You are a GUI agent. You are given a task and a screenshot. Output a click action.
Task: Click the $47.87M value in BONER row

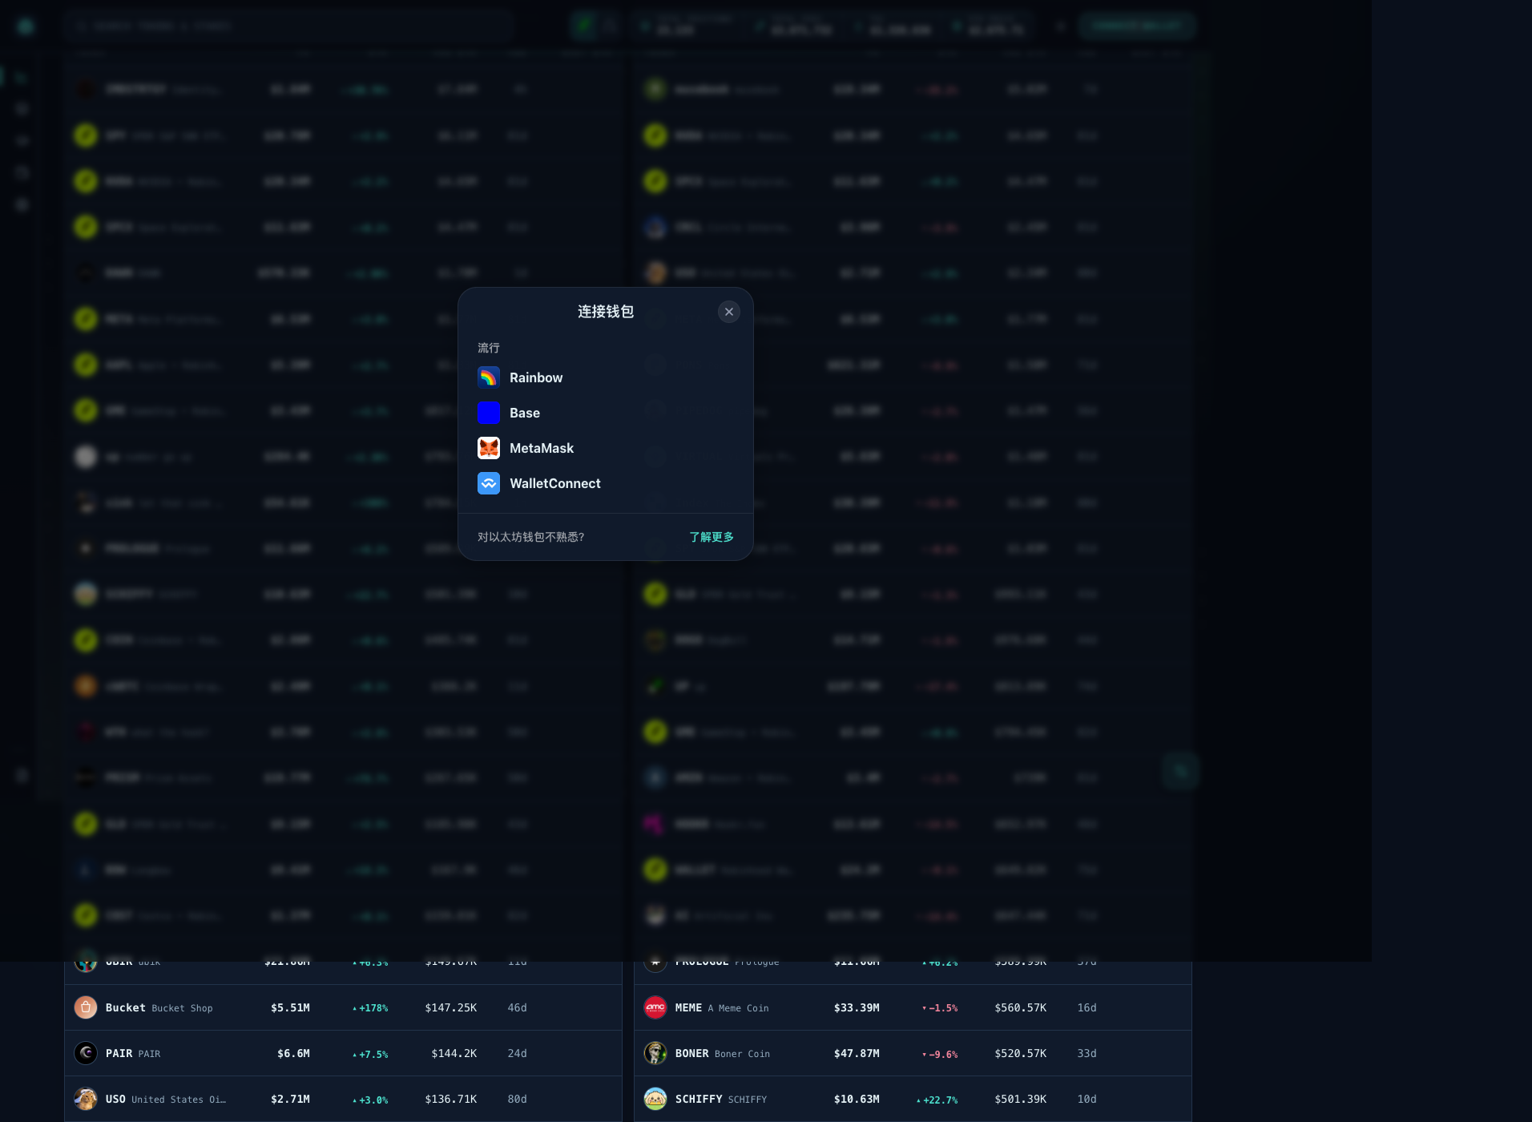pyautogui.click(x=857, y=1054)
